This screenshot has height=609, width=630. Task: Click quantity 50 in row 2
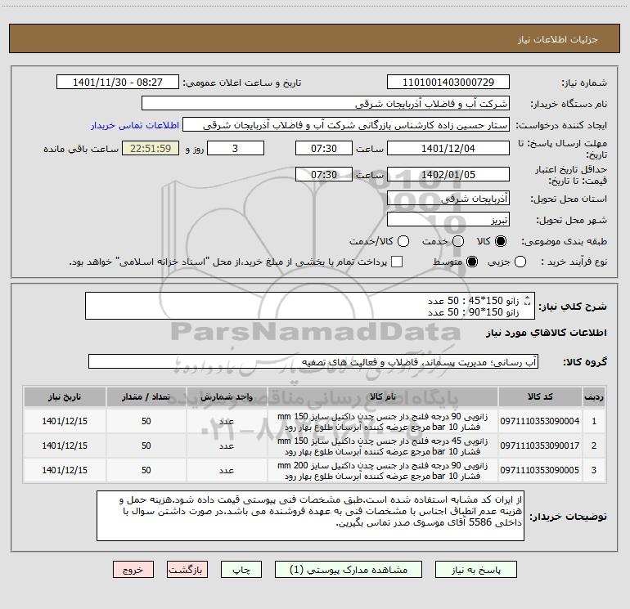[x=146, y=446]
